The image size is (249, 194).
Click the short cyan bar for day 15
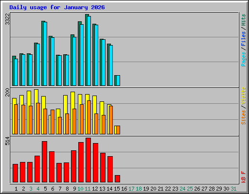(118, 81)
